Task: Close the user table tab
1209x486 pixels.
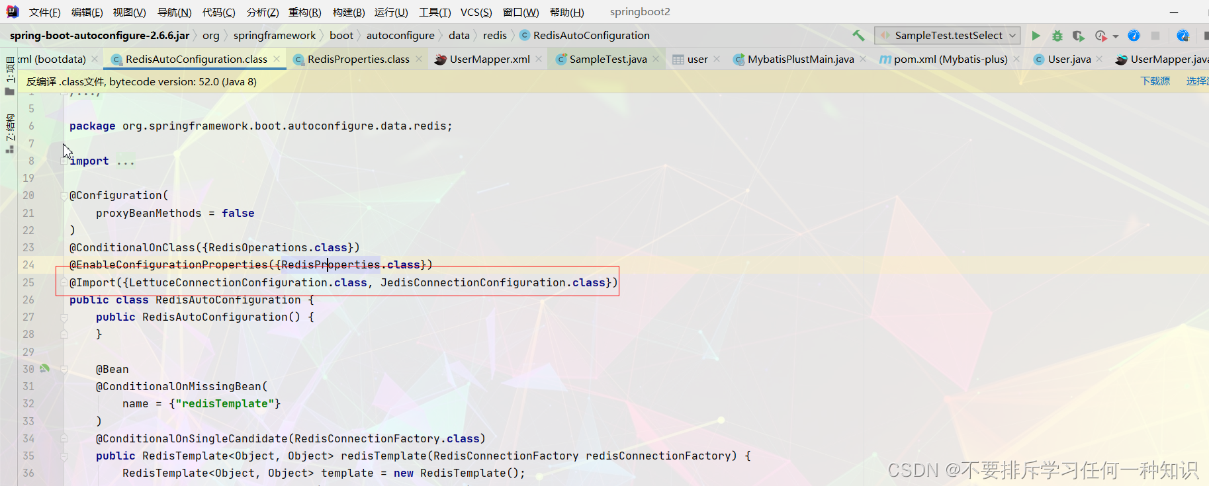Action: (x=717, y=60)
